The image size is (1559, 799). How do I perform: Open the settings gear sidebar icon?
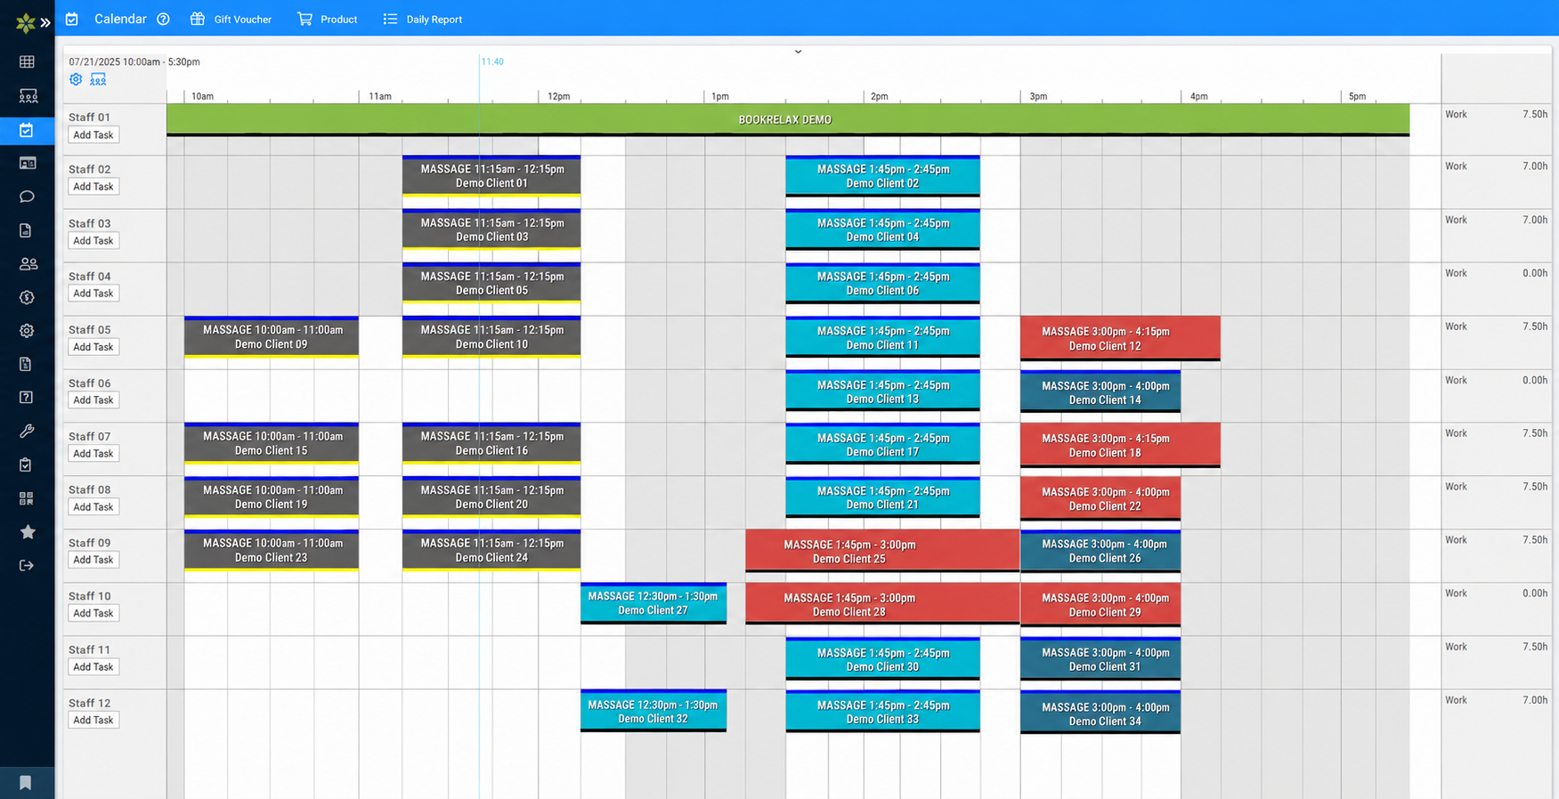coord(27,331)
